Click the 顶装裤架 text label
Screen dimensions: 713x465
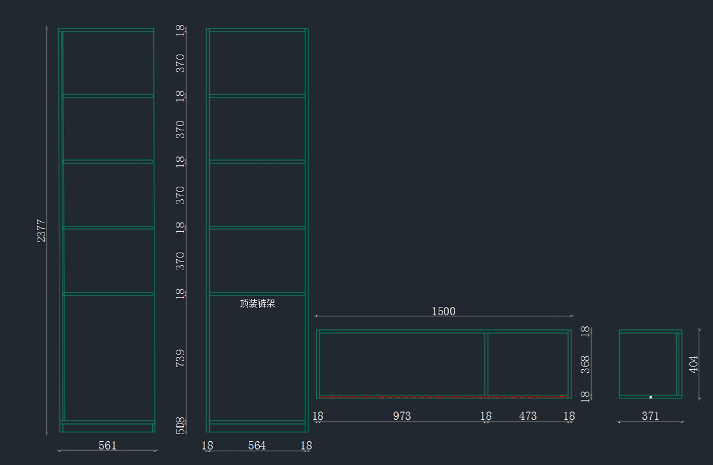point(257,304)
